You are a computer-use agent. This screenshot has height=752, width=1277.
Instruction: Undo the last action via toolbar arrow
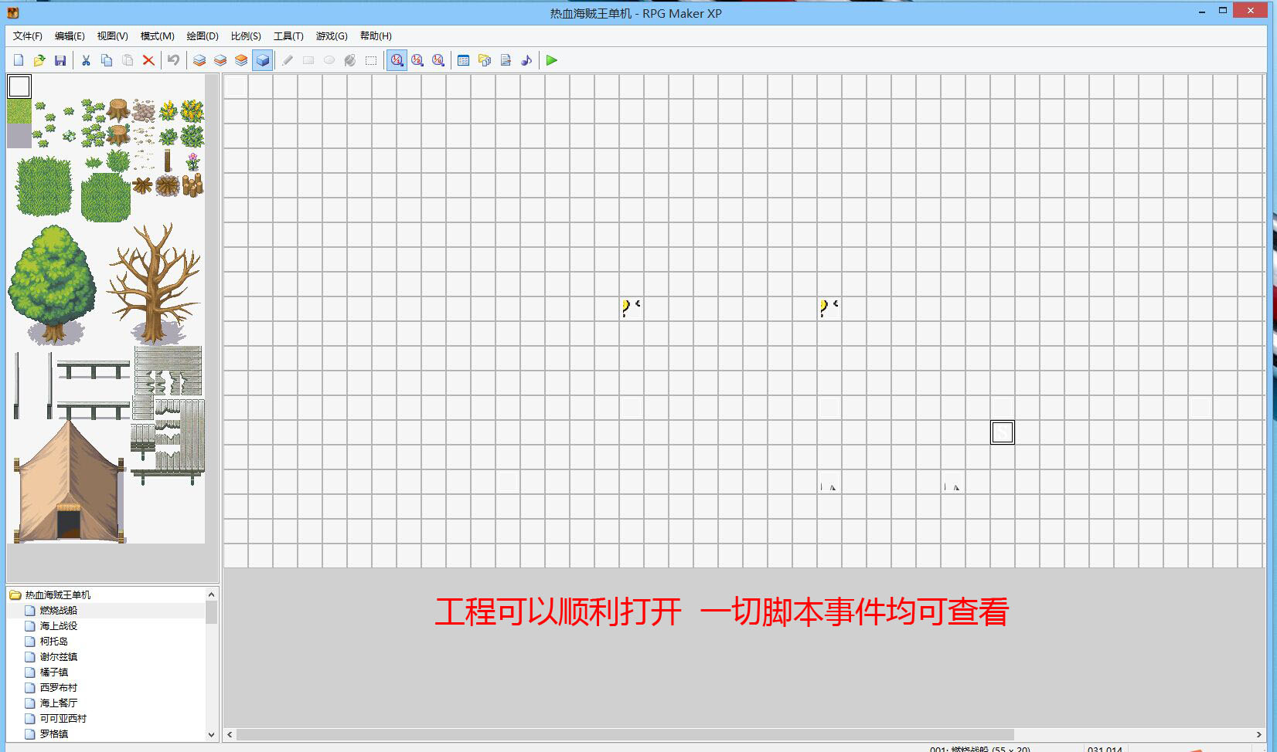174,60
